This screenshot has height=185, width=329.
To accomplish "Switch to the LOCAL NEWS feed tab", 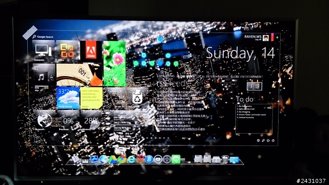I will [x=166, y=77].
